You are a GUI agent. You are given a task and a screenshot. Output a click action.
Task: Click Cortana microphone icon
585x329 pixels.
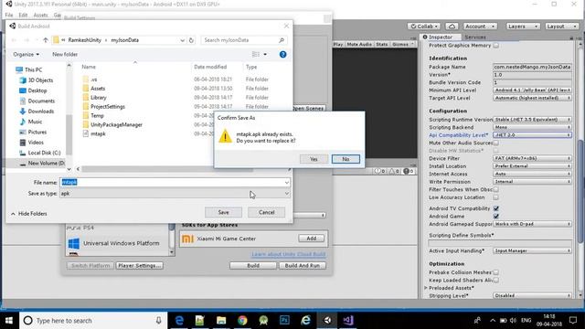point(158,321)
